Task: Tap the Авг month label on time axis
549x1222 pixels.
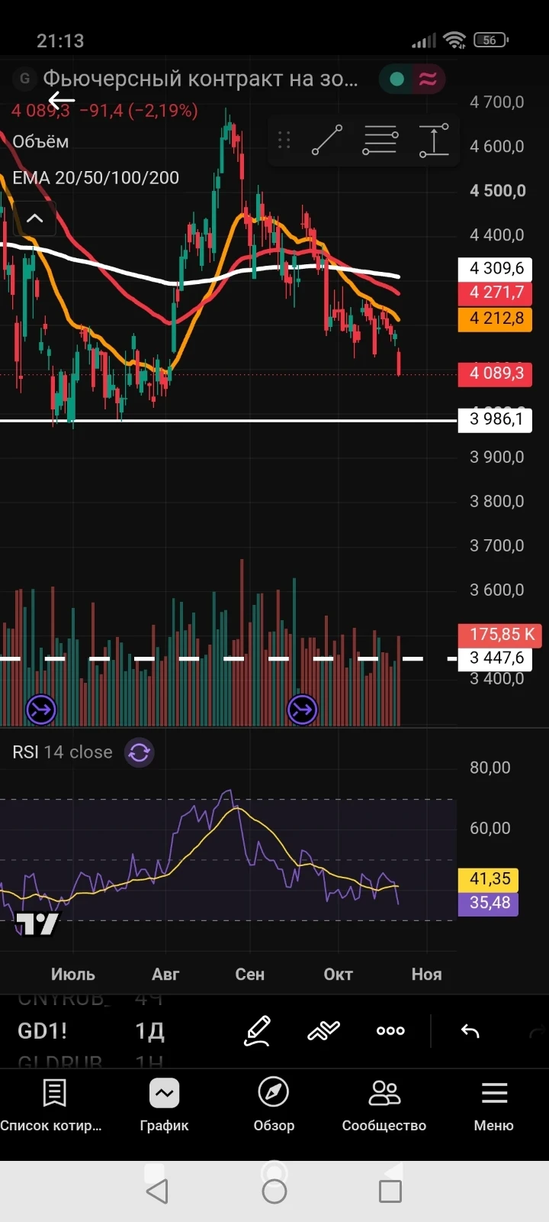Action: tap(165, 975)
